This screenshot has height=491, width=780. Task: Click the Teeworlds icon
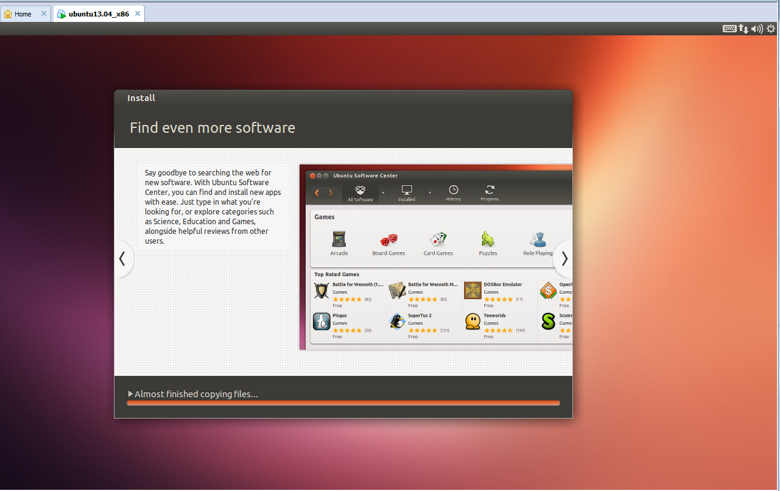pyautogui.click(x=473, y=322)
